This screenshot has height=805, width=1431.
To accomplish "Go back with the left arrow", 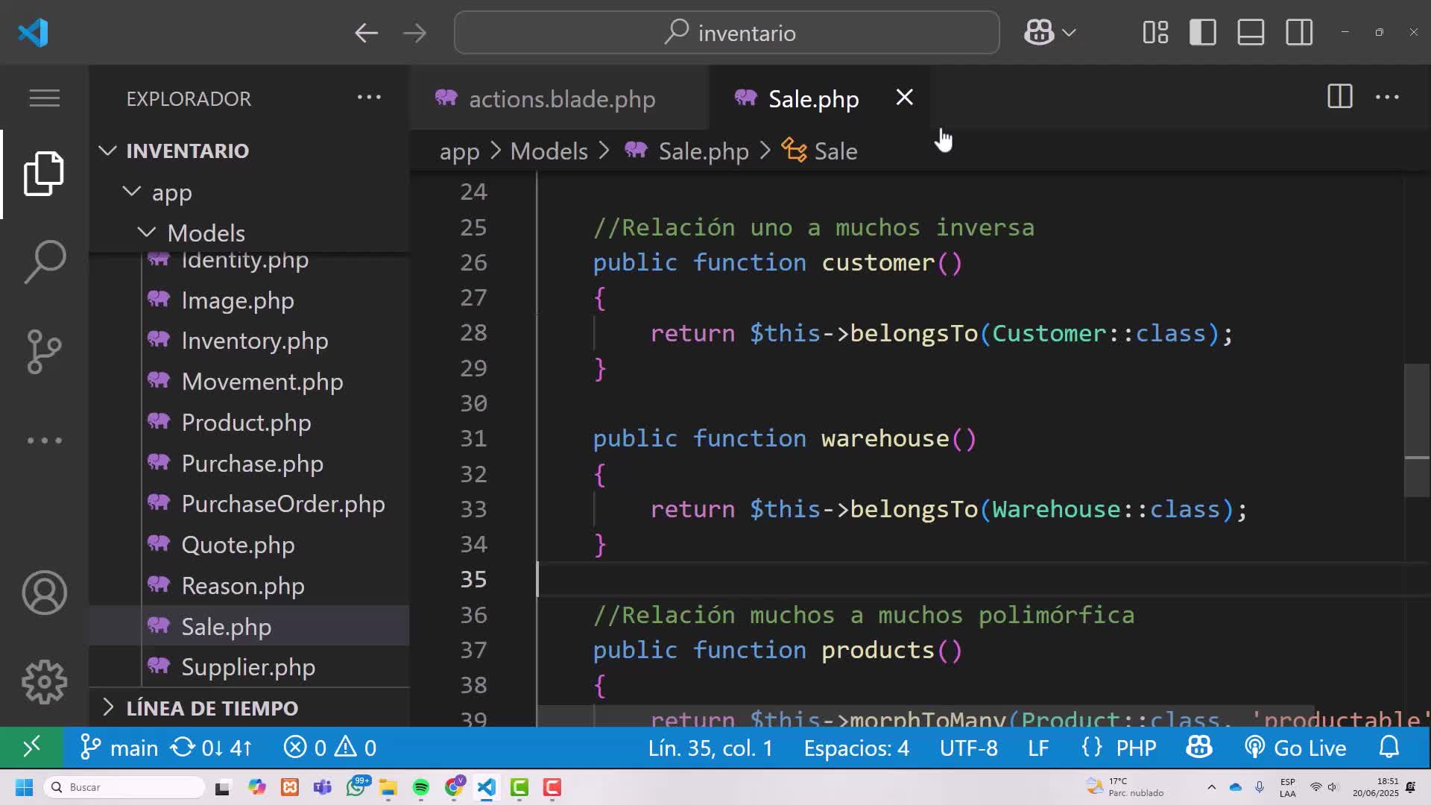I will pyautogui.click(x=366, y=33).
